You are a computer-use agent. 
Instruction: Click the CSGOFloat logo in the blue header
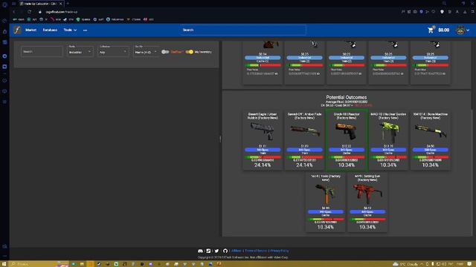tap(17, 30)
